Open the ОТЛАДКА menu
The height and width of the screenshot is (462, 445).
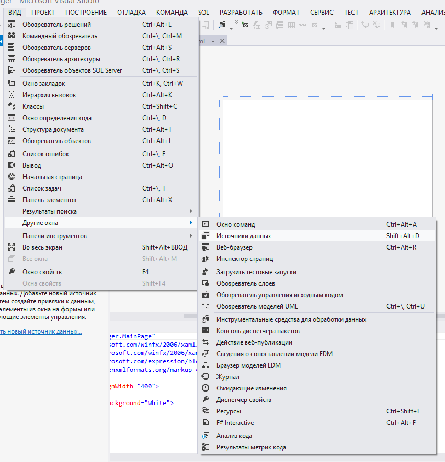(131, 13)
